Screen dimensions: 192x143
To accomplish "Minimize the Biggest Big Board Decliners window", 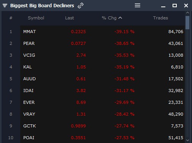I will pos(163,6).
